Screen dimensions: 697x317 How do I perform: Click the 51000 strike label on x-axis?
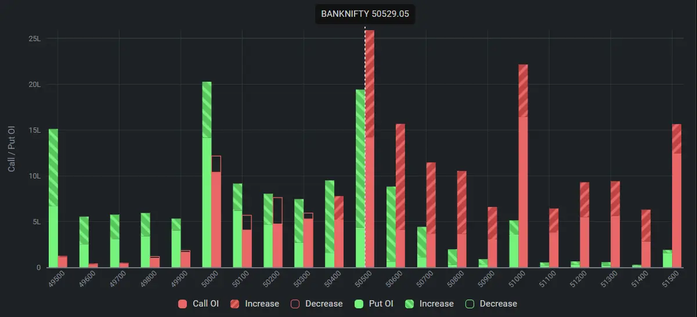tap(514, 279)
